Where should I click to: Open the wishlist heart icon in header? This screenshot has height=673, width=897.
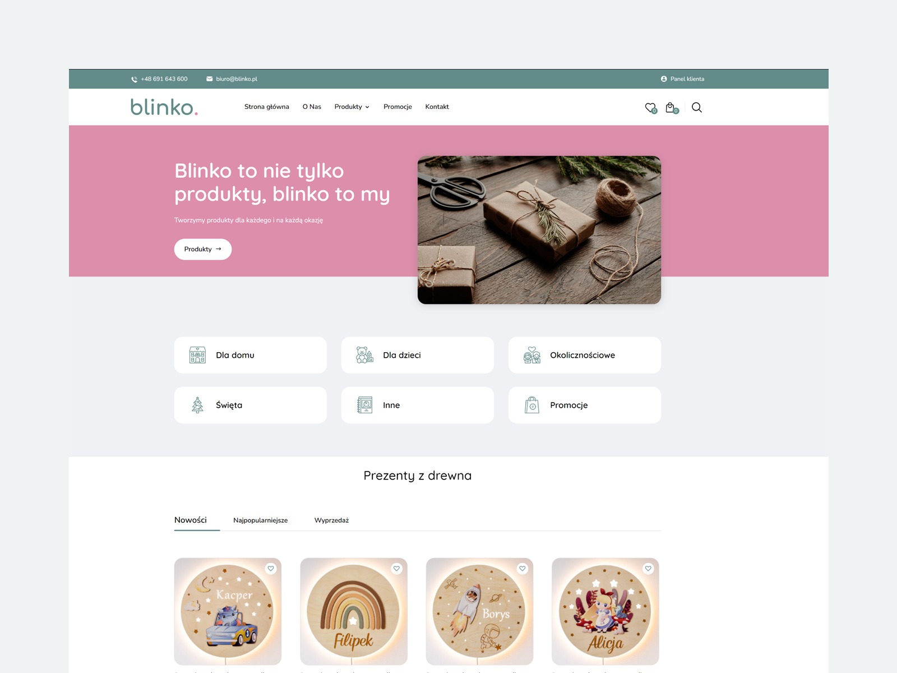point(650,108)
